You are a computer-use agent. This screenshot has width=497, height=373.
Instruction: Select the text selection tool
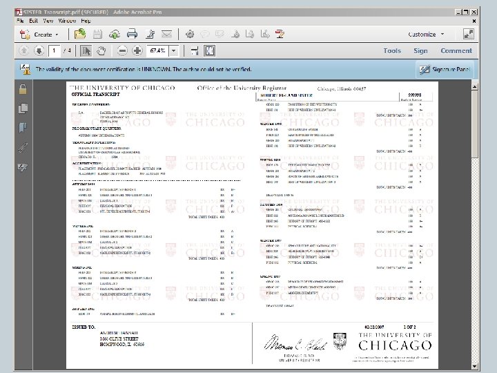tap(86, 50)
